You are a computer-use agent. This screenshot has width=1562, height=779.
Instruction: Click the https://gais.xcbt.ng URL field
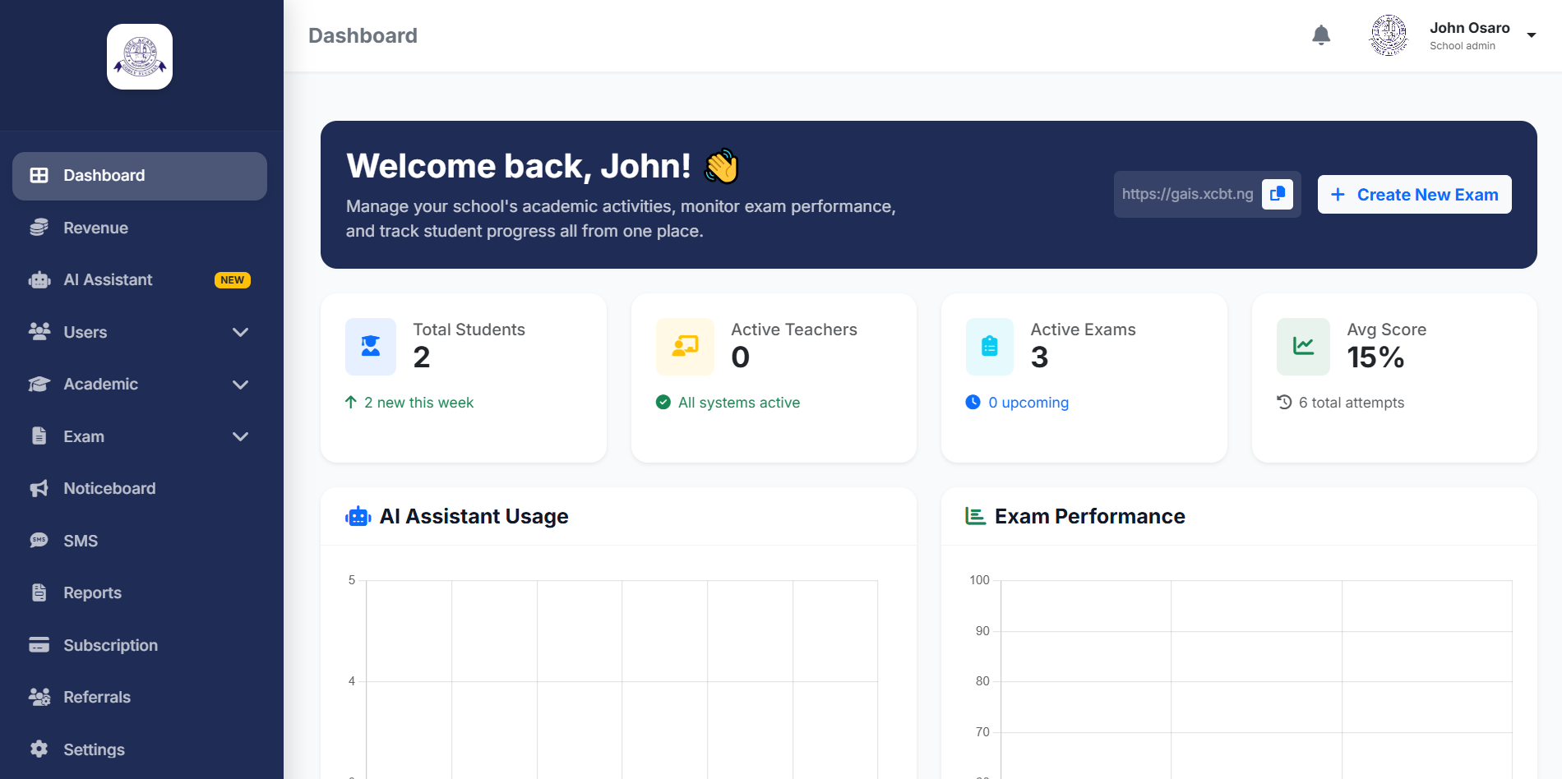1188,194
